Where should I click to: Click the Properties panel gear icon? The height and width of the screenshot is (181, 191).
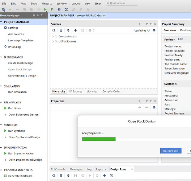coord(154,107)
